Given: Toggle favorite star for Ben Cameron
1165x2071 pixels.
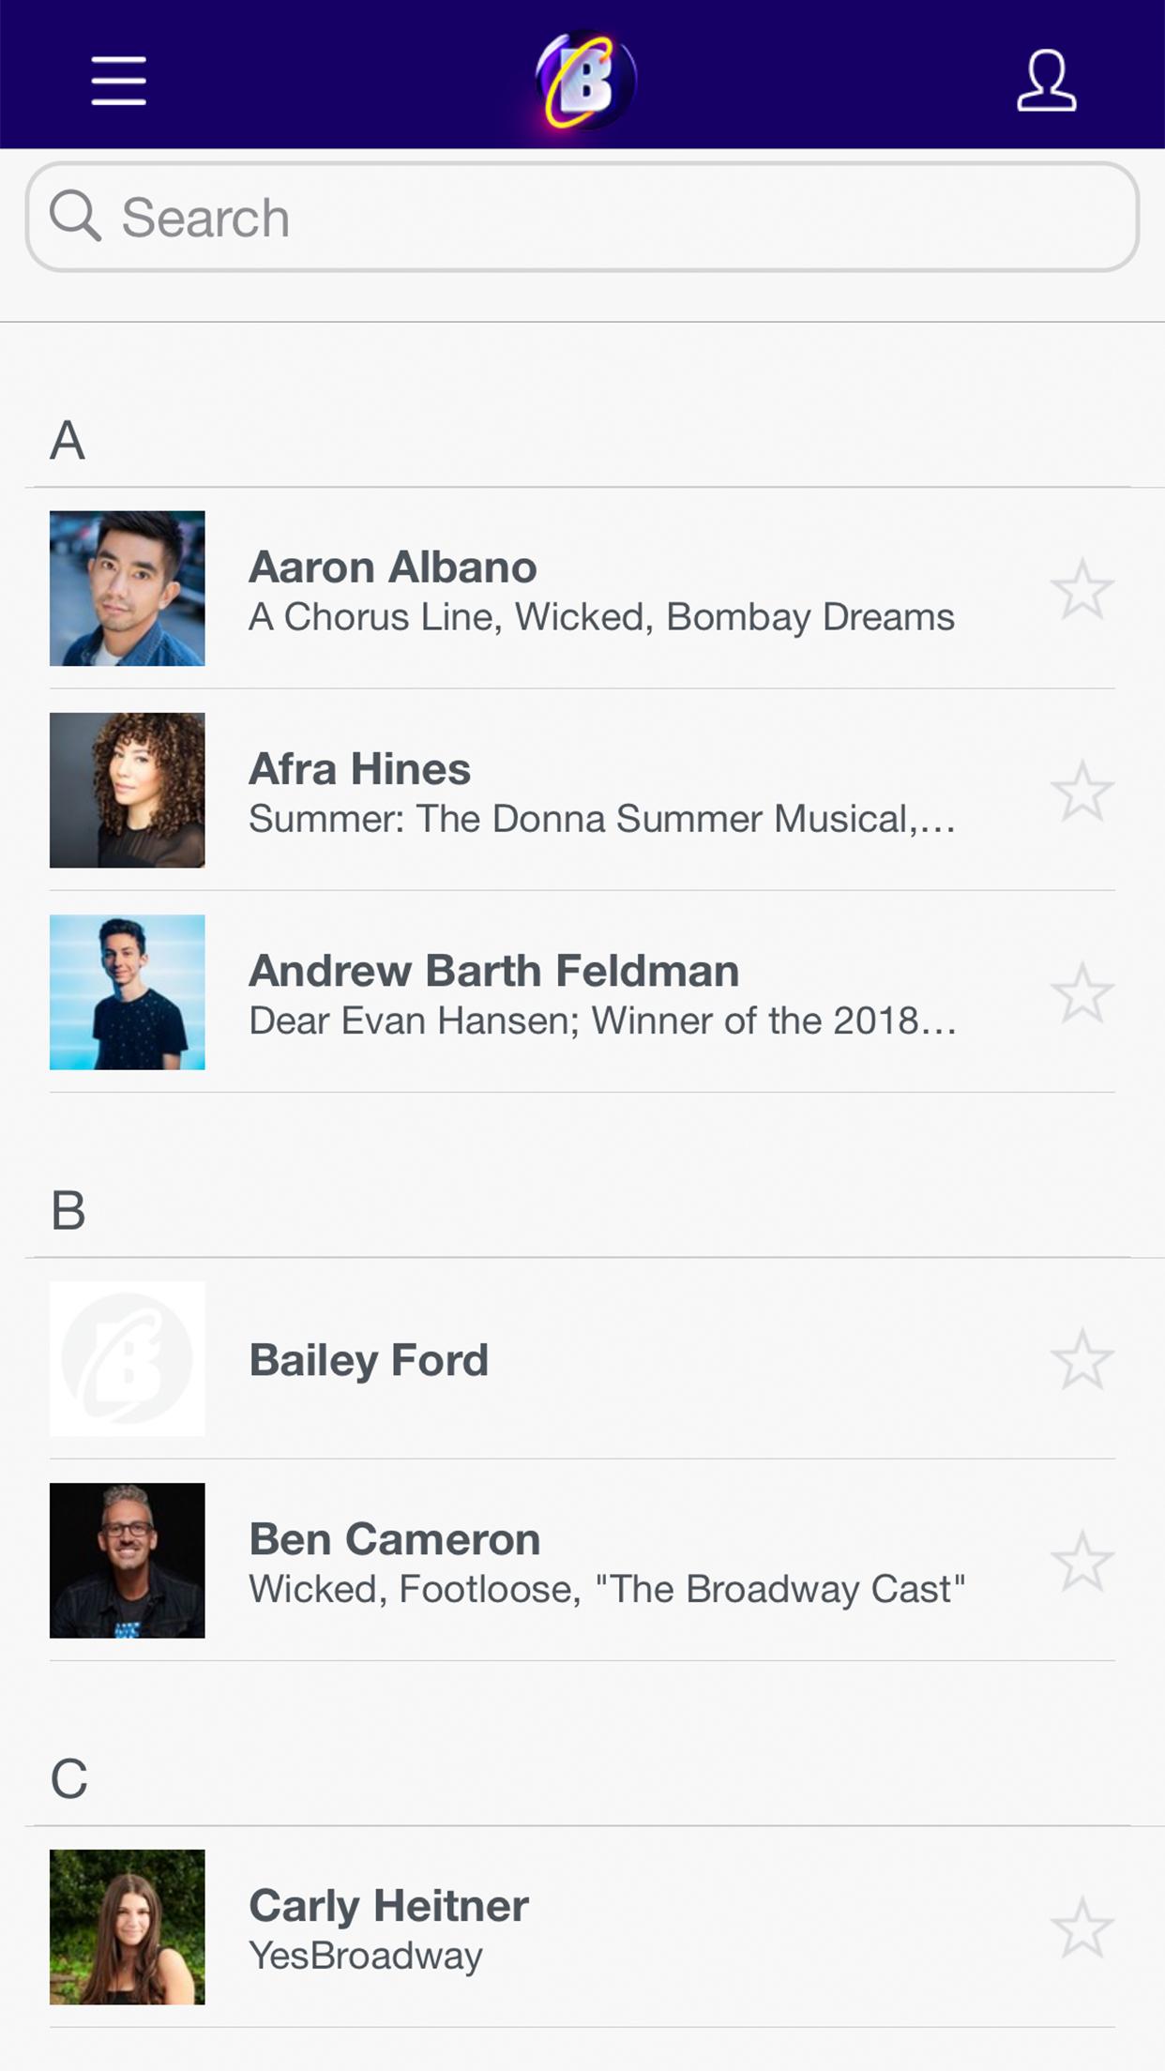Looking at the screenshot, I should tap(1082, 1561).
